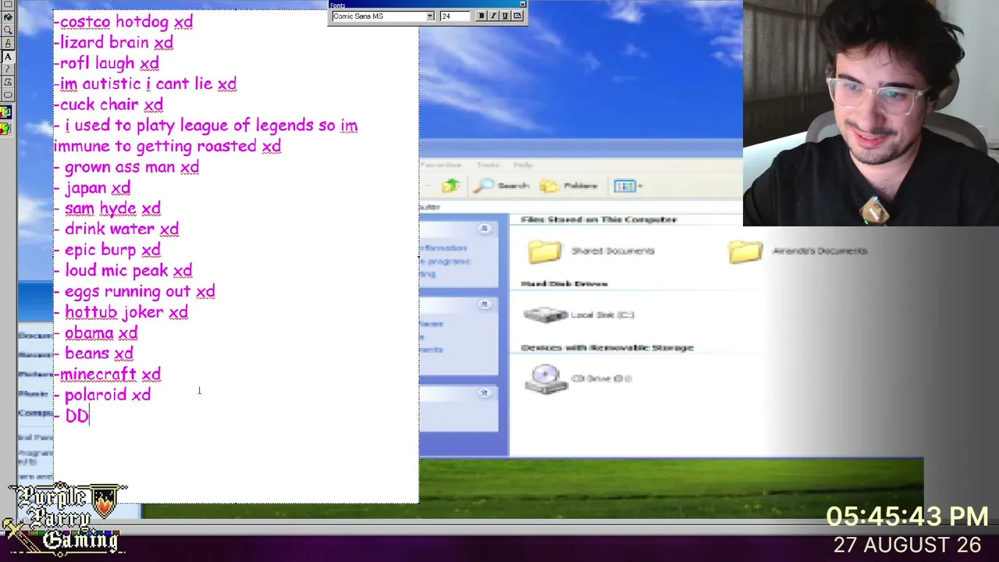
Task: Click the 'drink water xd' line
Action: (x=116, y=229)
